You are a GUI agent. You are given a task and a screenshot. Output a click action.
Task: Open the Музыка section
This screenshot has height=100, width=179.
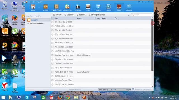pyautogui.click(x=78, y=8)
